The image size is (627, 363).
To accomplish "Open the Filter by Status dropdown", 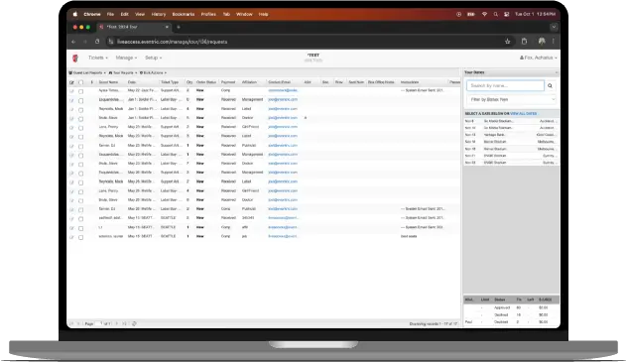I will pos(512,99).
